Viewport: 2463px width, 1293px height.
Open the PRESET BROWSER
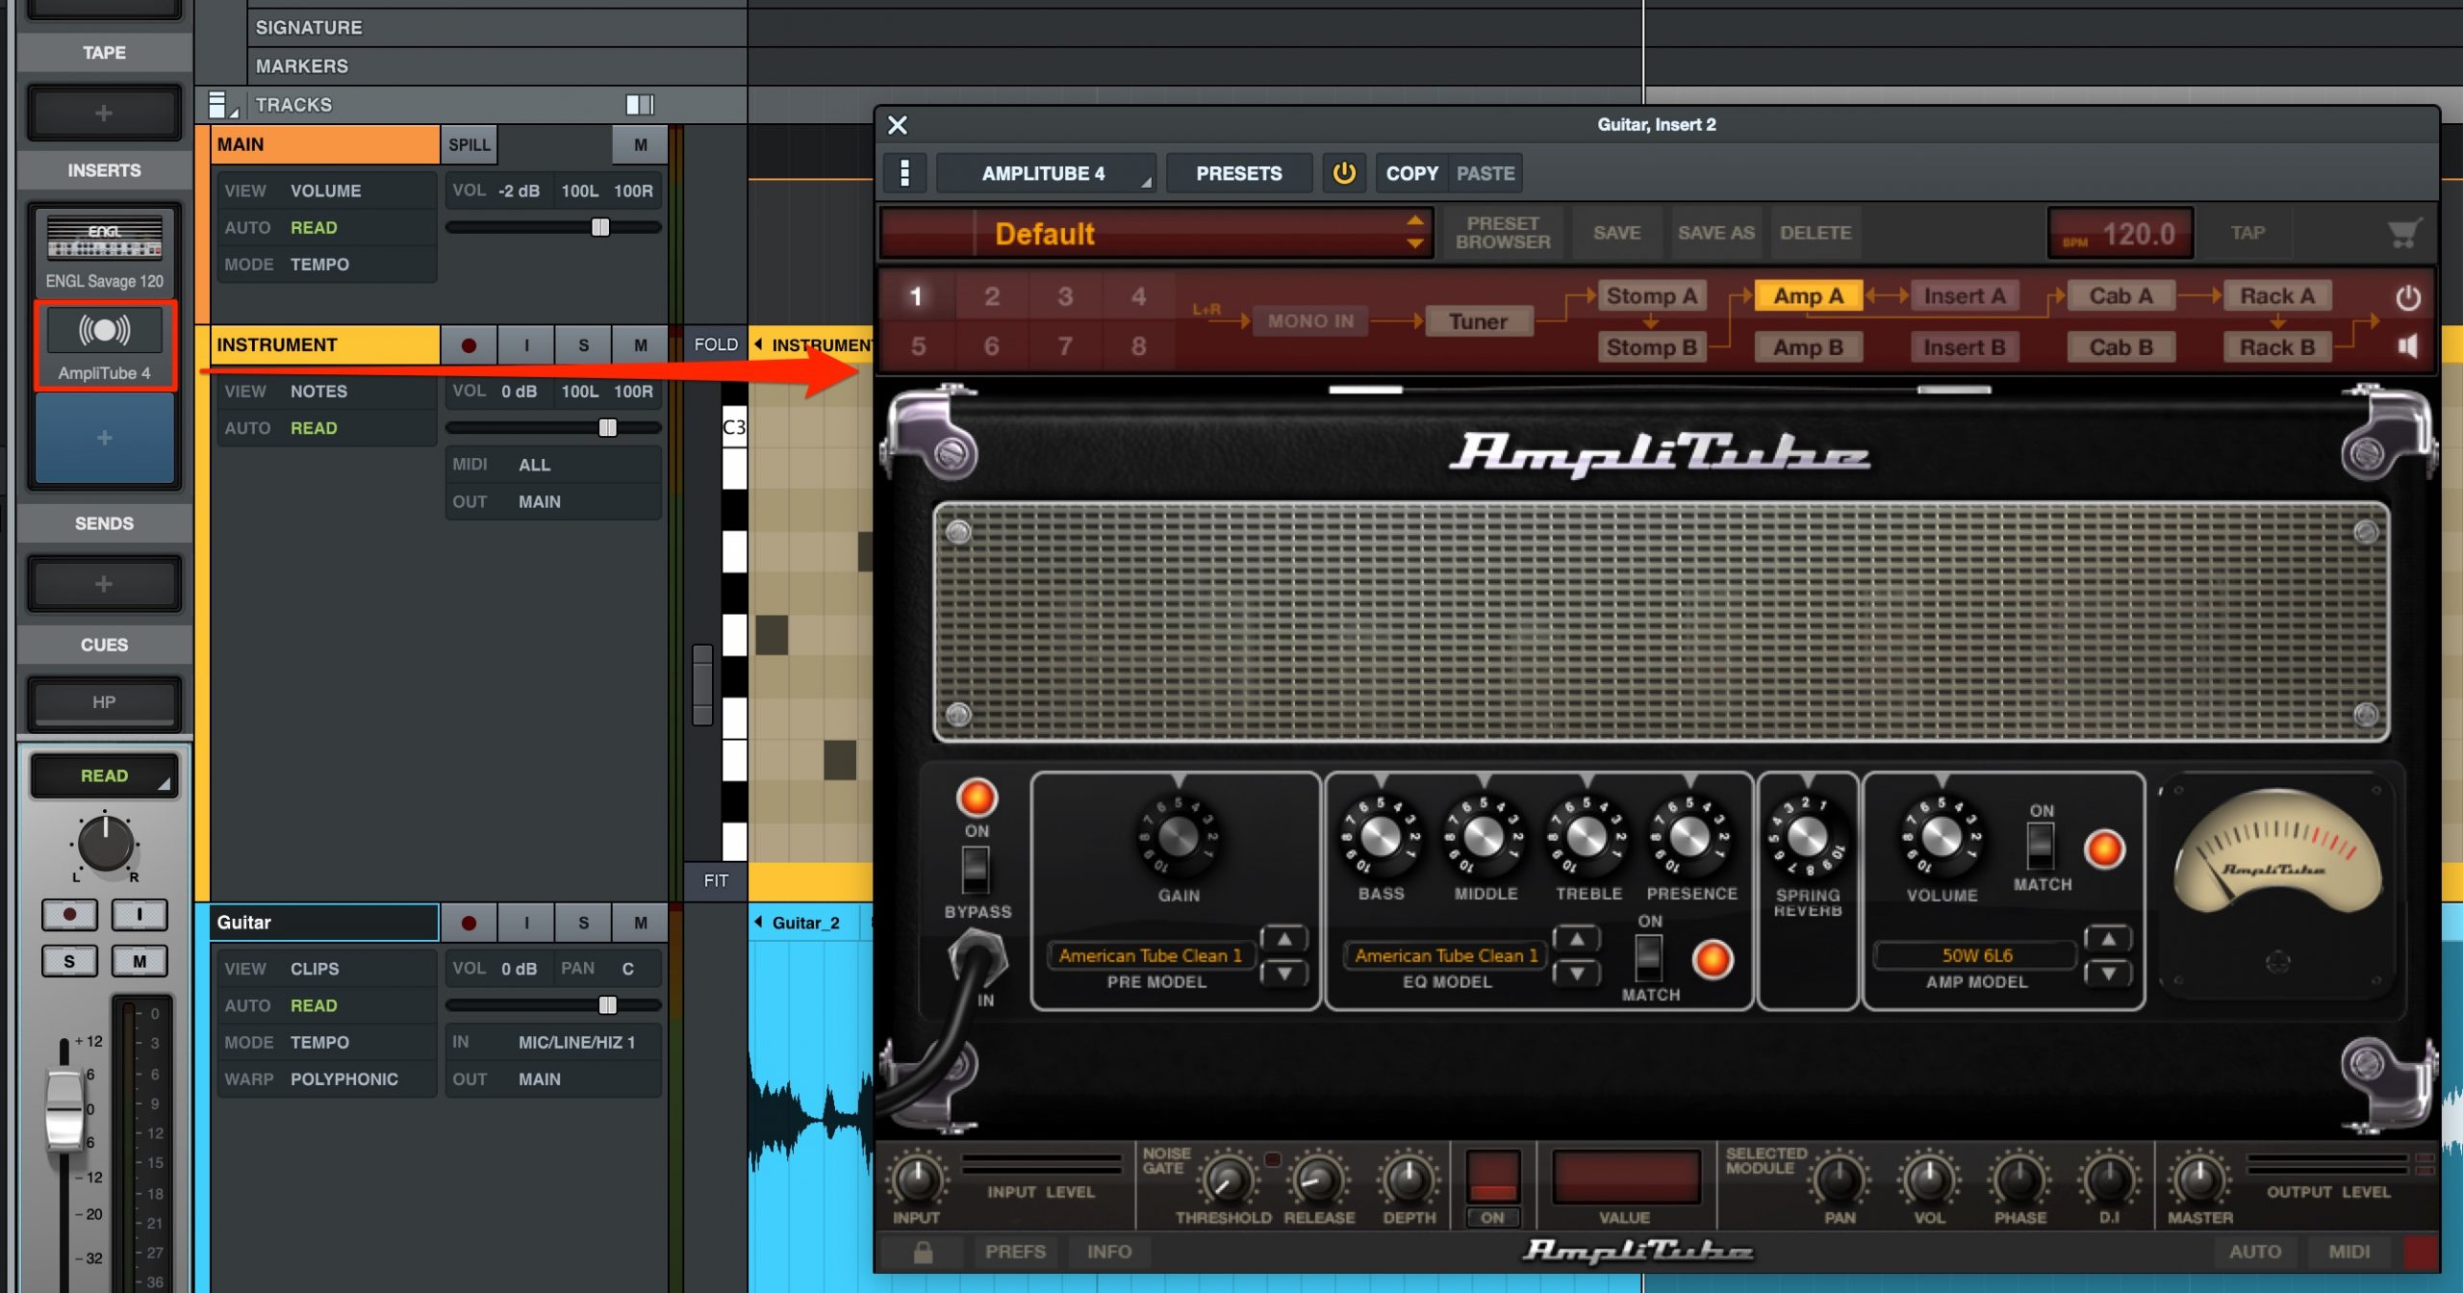tap(1502, 233)
